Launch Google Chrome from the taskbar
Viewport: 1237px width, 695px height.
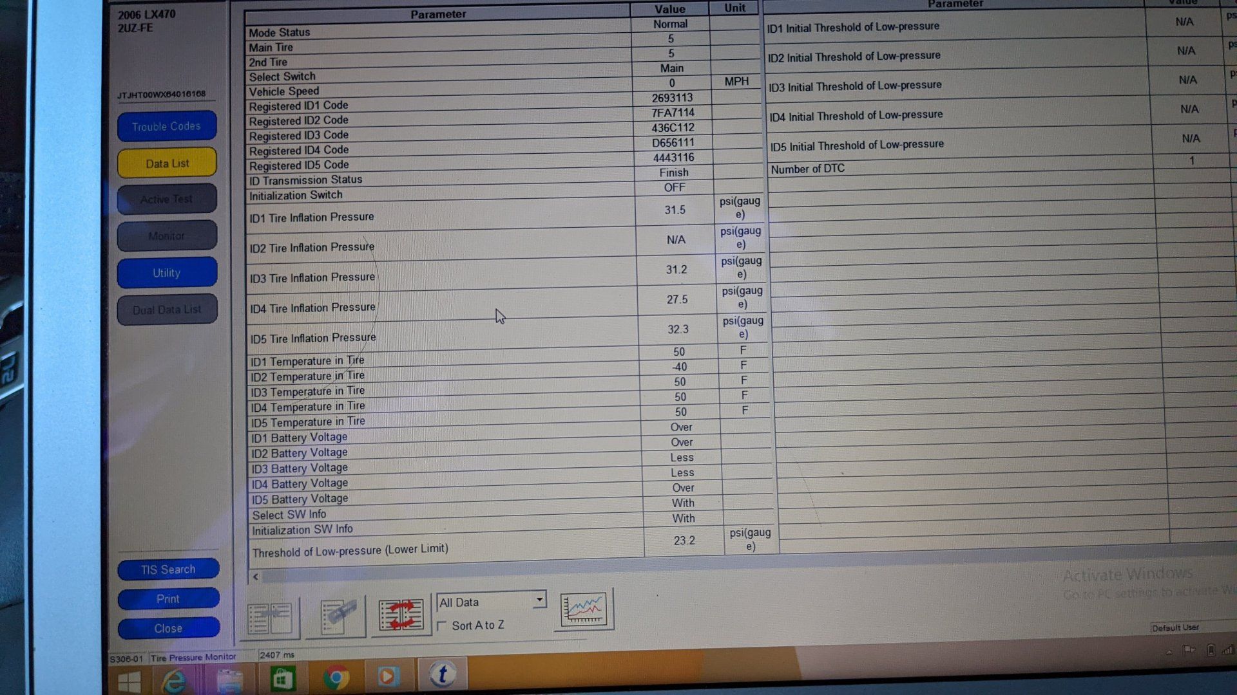(336, 677)
